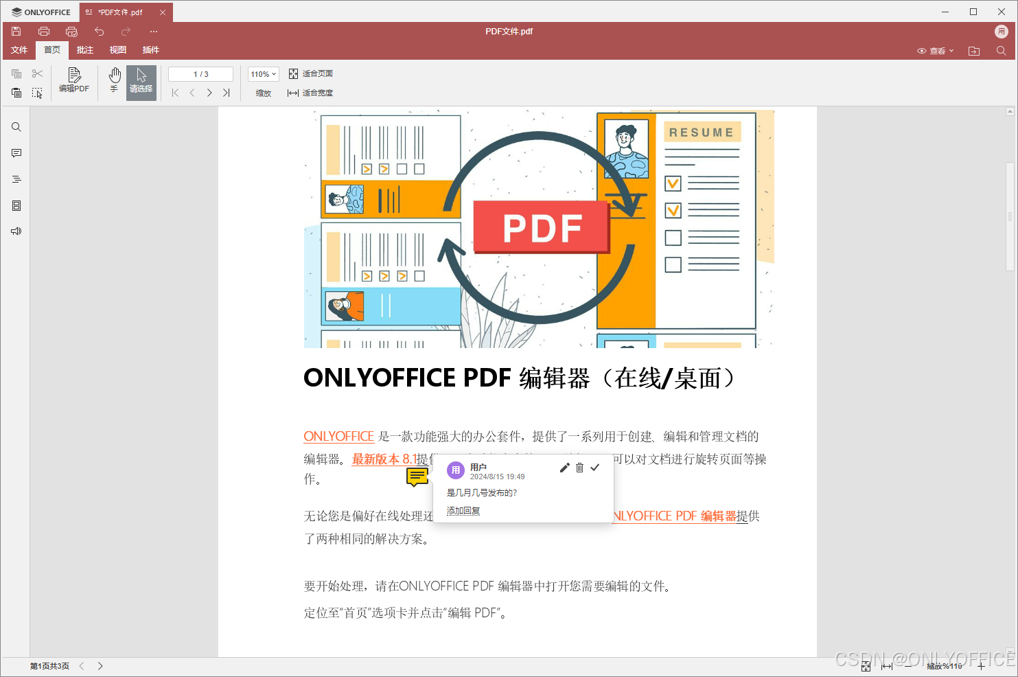
Task: Zoom in with plus button
Action: (981, 666)
